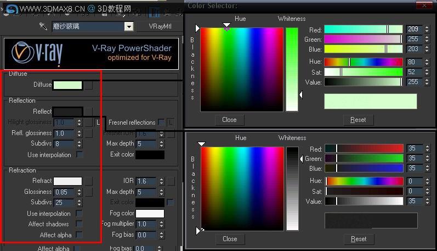437x251 pixels.
Task: Click the Fog multiplier spinner arrows
Action: point(161,224)
